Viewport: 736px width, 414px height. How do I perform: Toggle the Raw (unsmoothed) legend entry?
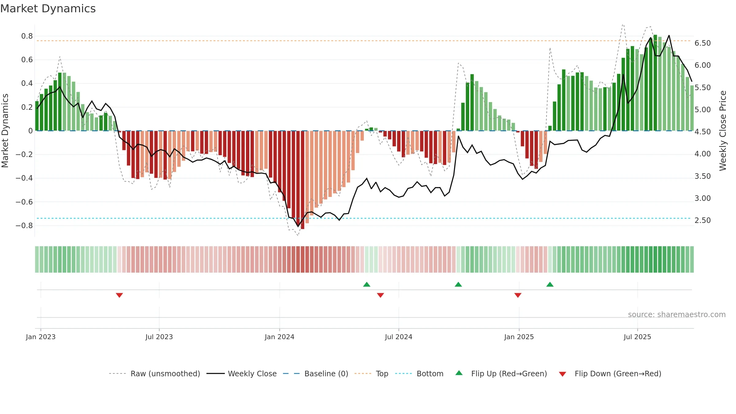pos(154,374)
